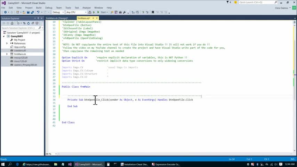This screenshot has height=167, width=297.
Task: Select cvextern.dll in Solution Explorer
Action: [20, 50]
